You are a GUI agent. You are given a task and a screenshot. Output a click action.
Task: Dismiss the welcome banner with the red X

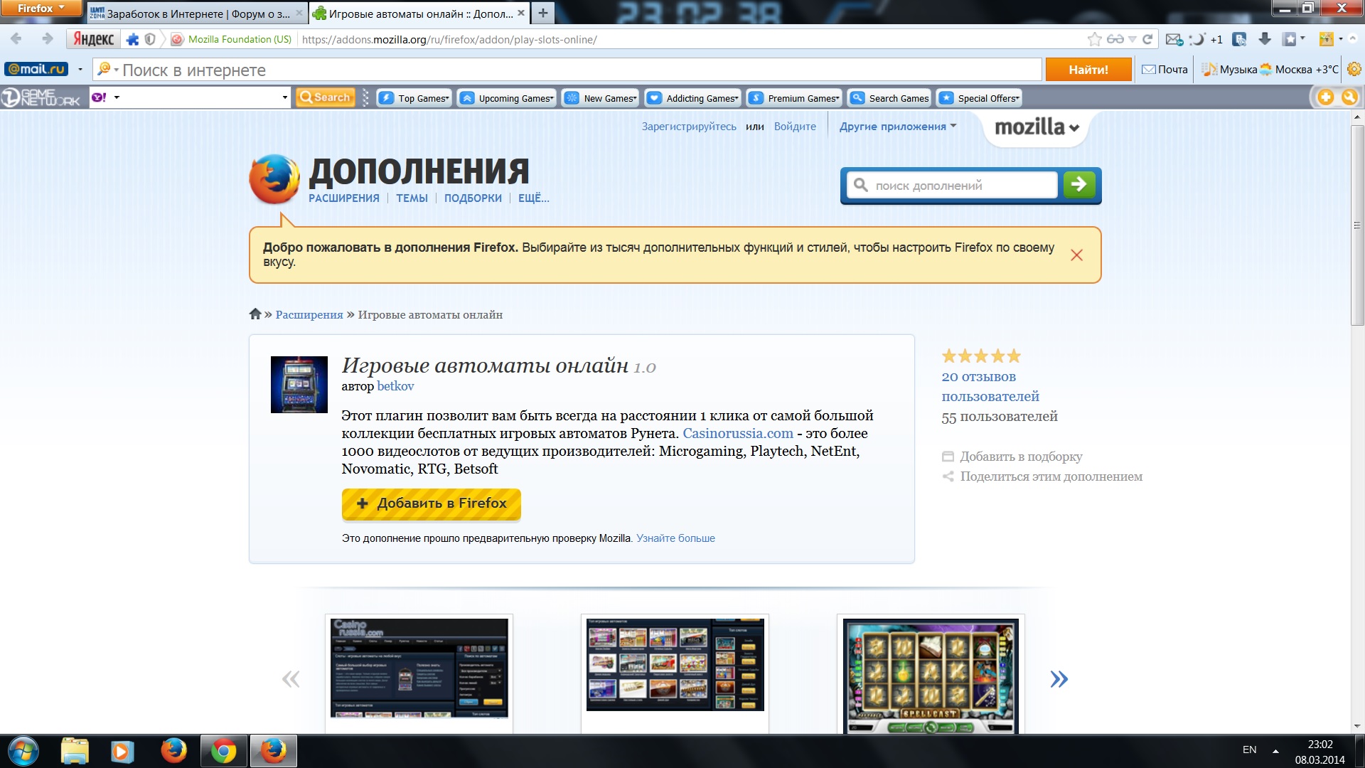tap(1076, 255)
